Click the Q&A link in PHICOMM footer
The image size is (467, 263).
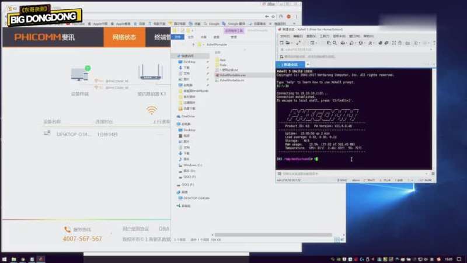tap(164, 229)
